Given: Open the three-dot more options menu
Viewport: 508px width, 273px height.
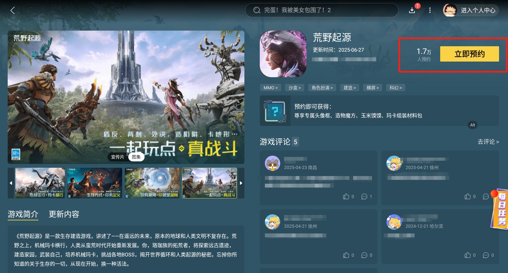Looking at the screenshot, I should [430, 11].
